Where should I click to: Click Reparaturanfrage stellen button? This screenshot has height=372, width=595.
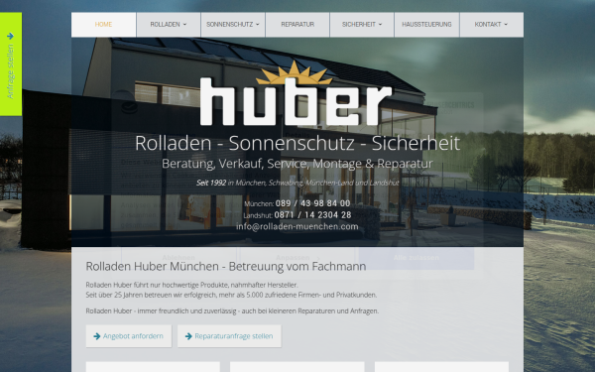point(229,336)
